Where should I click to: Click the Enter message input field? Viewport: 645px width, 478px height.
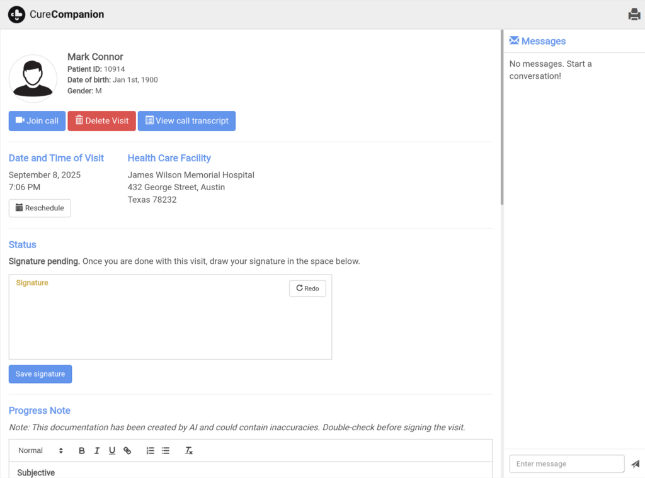566,464
